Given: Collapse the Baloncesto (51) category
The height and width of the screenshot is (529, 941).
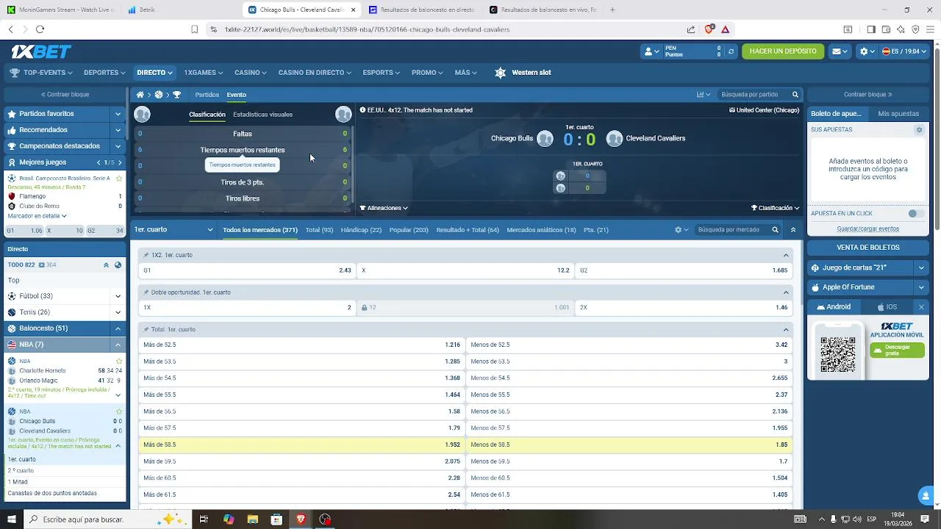Looking at the screenshot, I should (x=118, y=328).
